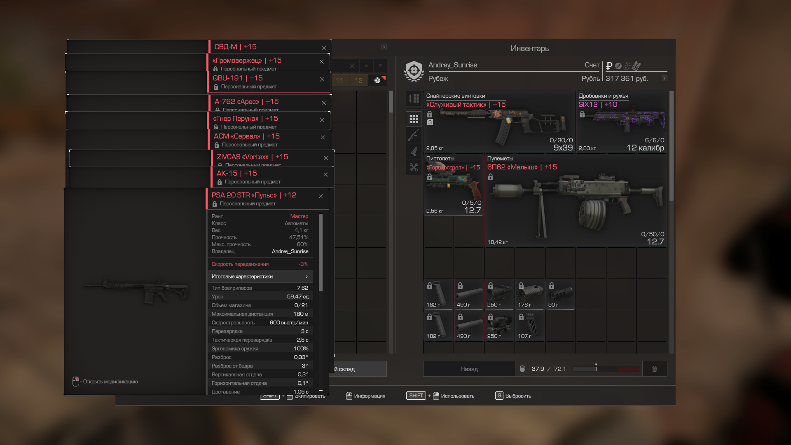Click the up arrow in stash toolbar

(366, 66)
